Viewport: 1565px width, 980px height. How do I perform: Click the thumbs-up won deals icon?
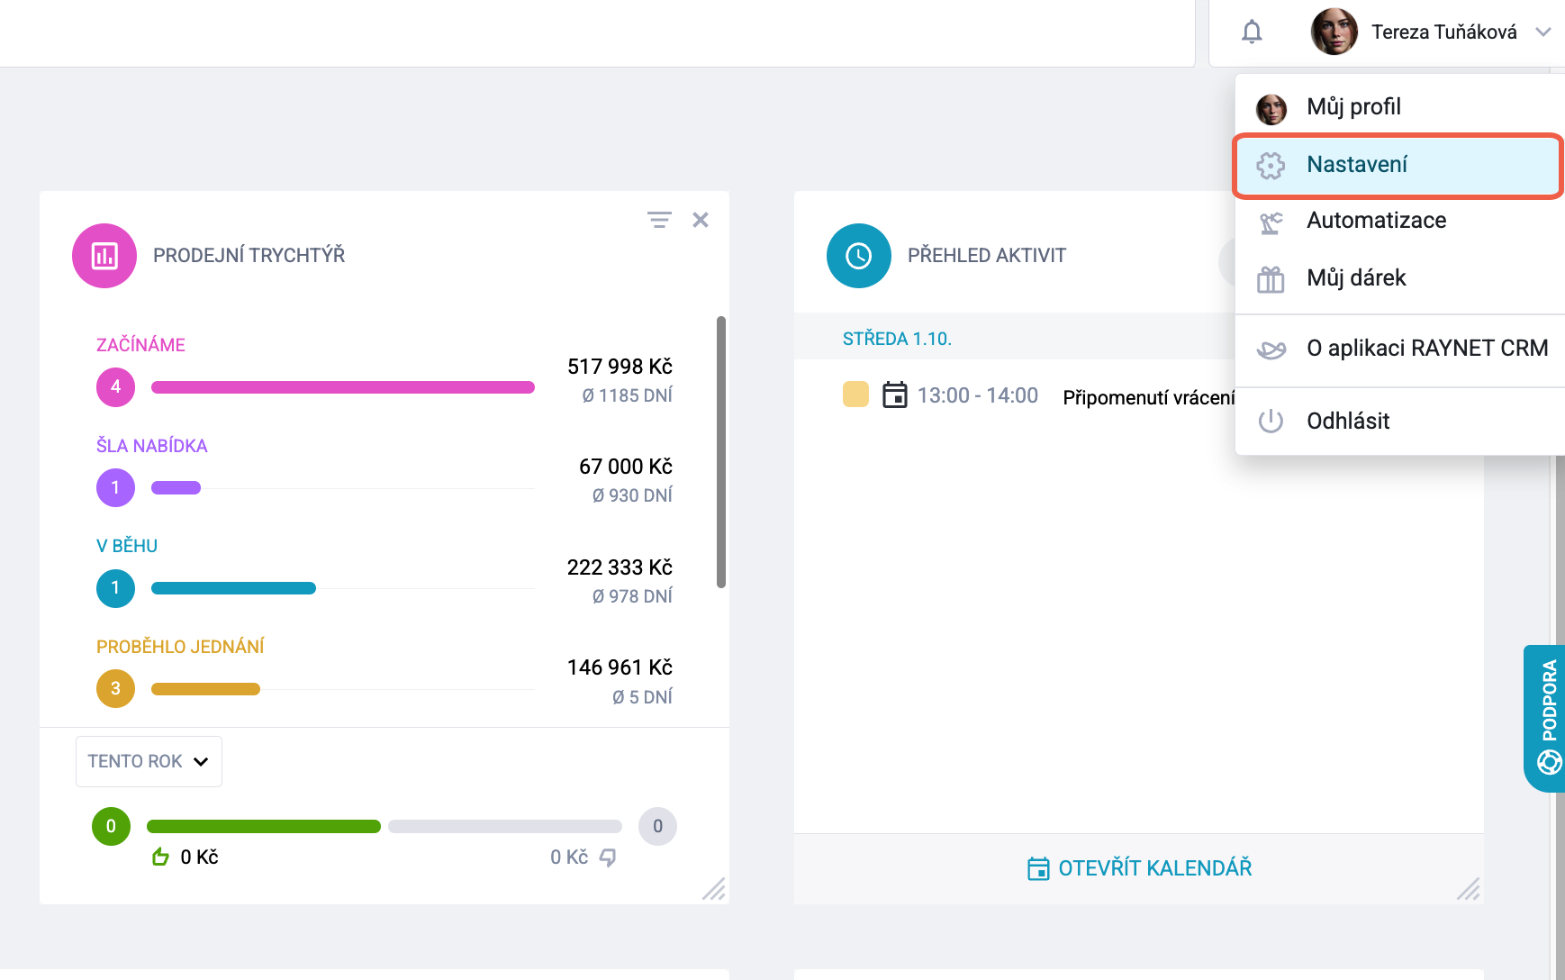161,857
